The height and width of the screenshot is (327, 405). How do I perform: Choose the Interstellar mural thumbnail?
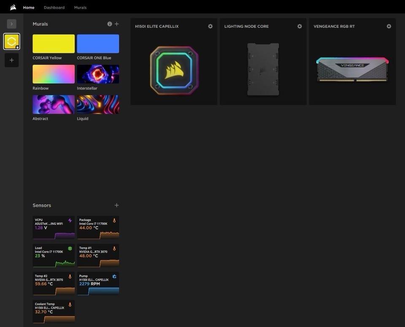[98, 74]
